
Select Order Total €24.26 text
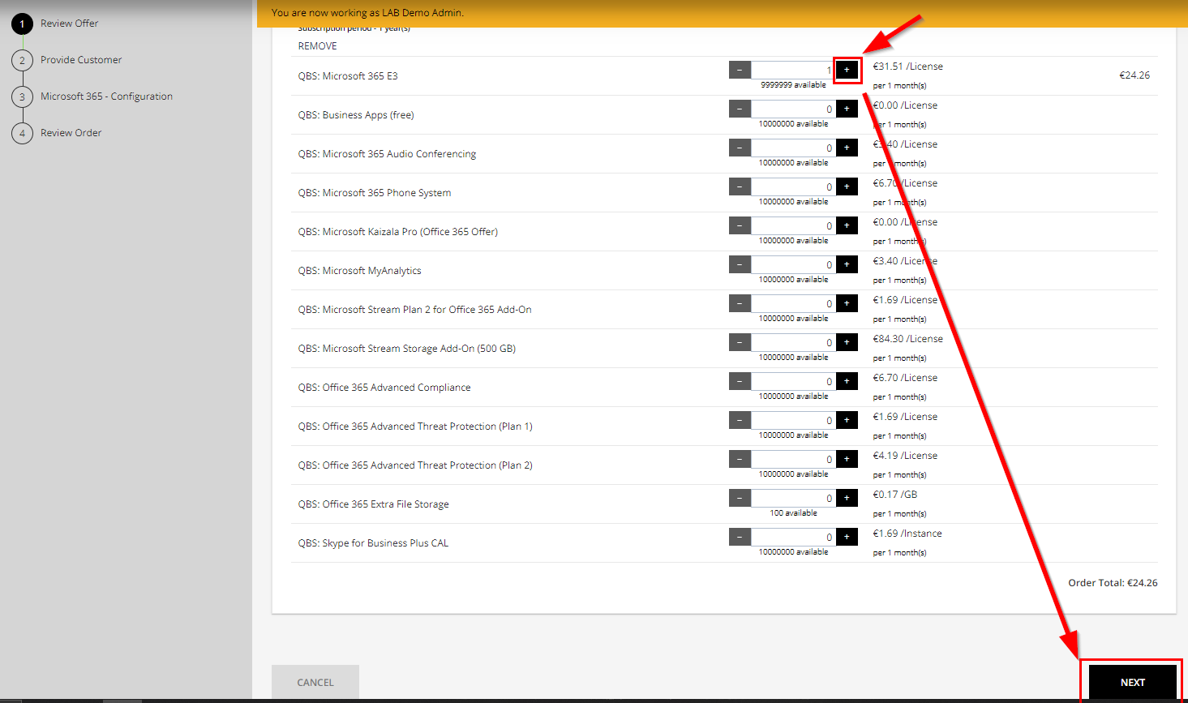pyautogui.click(x=1113, y=583)
